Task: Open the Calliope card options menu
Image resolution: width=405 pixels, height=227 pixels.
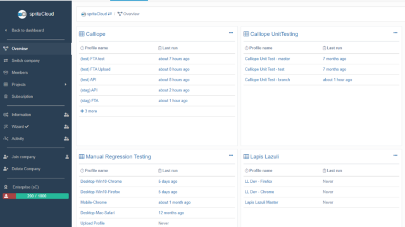Action: (x=231, y=33)
